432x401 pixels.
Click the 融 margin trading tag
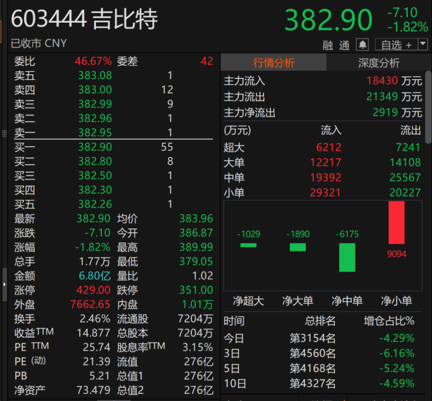coord(328,46)
